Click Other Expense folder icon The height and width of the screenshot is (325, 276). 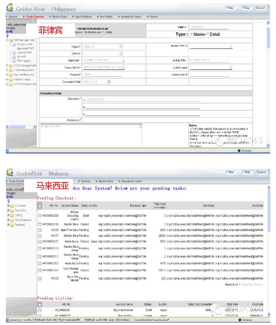click(12, 220)
